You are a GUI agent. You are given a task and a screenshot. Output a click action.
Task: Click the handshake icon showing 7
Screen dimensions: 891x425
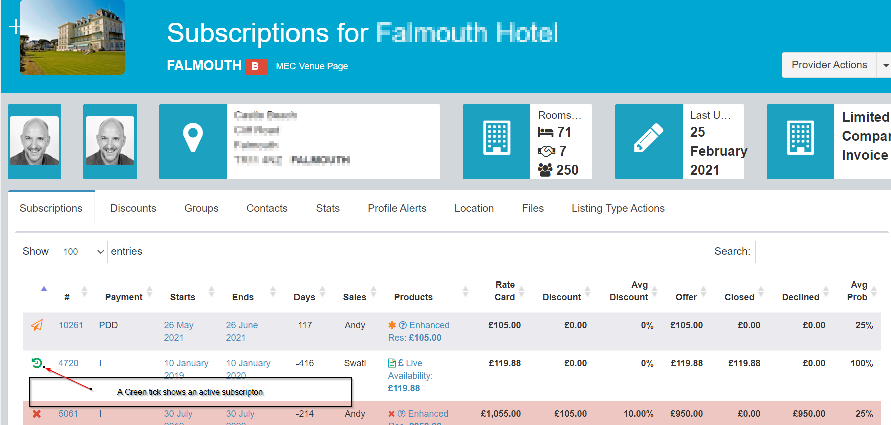click(x=546, y=151)
